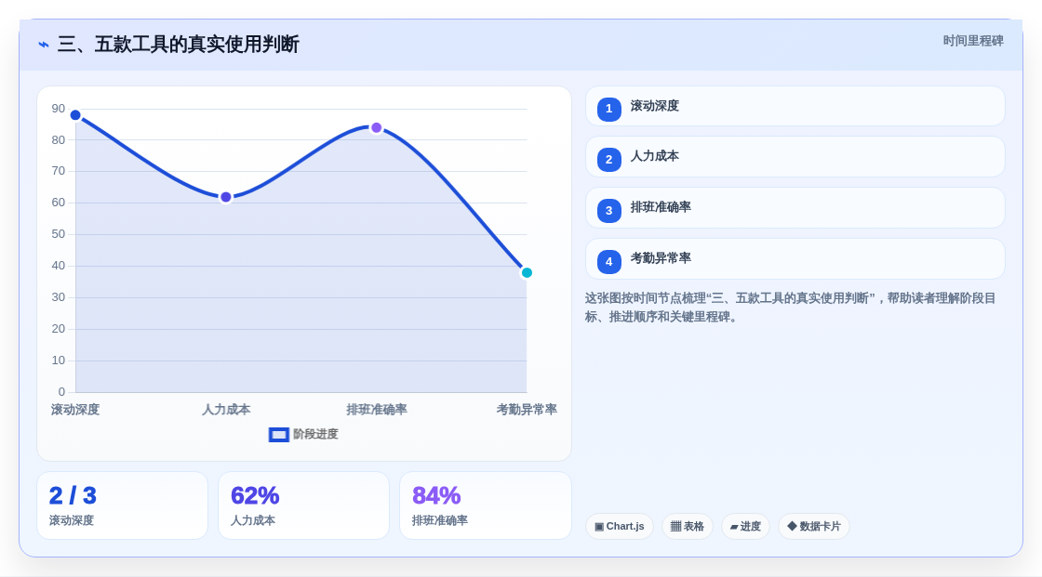This screenshot has width=1042, height=577.
Task: Click the x-axis label 考勤异常率
Action: tap(527, 410)
